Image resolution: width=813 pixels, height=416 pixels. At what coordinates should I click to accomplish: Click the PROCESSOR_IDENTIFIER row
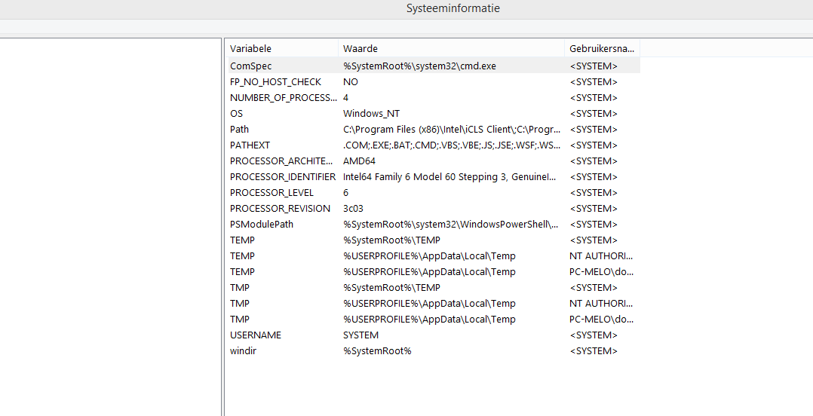coord(283,177)
